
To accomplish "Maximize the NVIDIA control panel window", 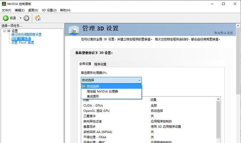I will 223,4.
